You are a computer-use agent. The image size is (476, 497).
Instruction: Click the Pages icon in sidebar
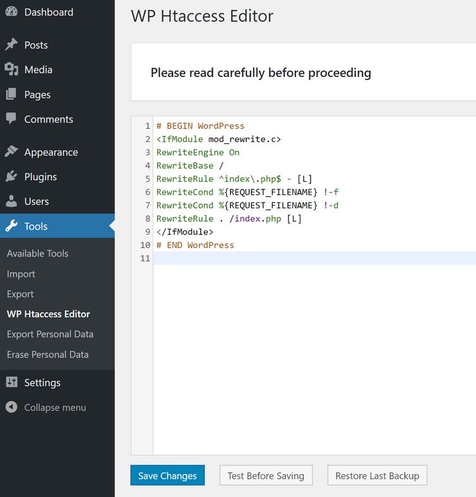tap(11, 94)
